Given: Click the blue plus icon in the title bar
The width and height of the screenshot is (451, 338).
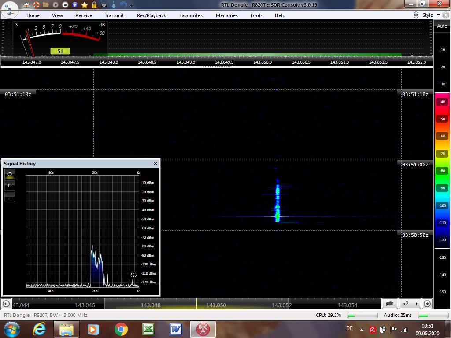Looking at the screenshot, I should pos(75,4).
